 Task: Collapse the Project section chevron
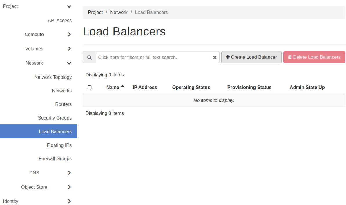(69, 6)
